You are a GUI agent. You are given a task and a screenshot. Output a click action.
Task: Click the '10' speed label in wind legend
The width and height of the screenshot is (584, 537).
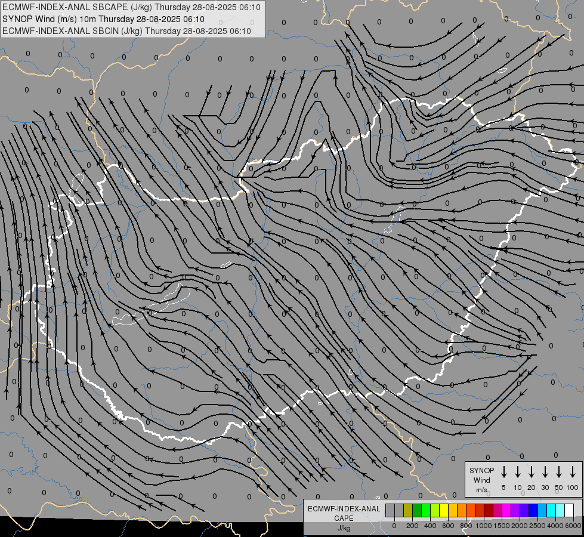[518, 487]
